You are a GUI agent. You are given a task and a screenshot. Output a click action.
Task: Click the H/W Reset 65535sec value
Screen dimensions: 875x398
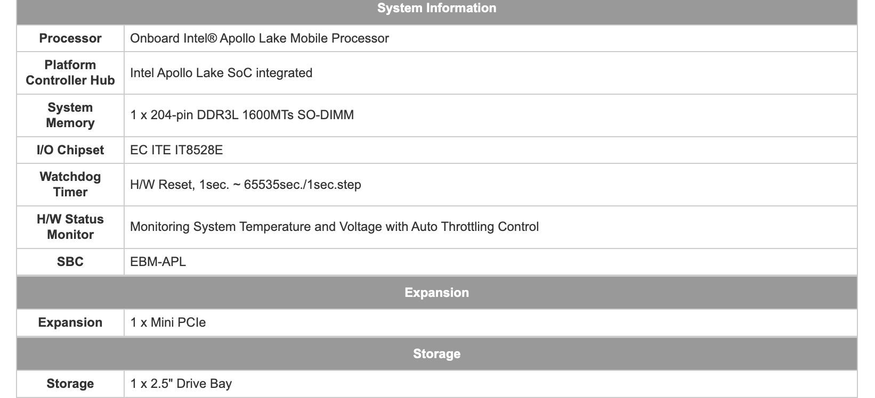click(x=246, y=185)
